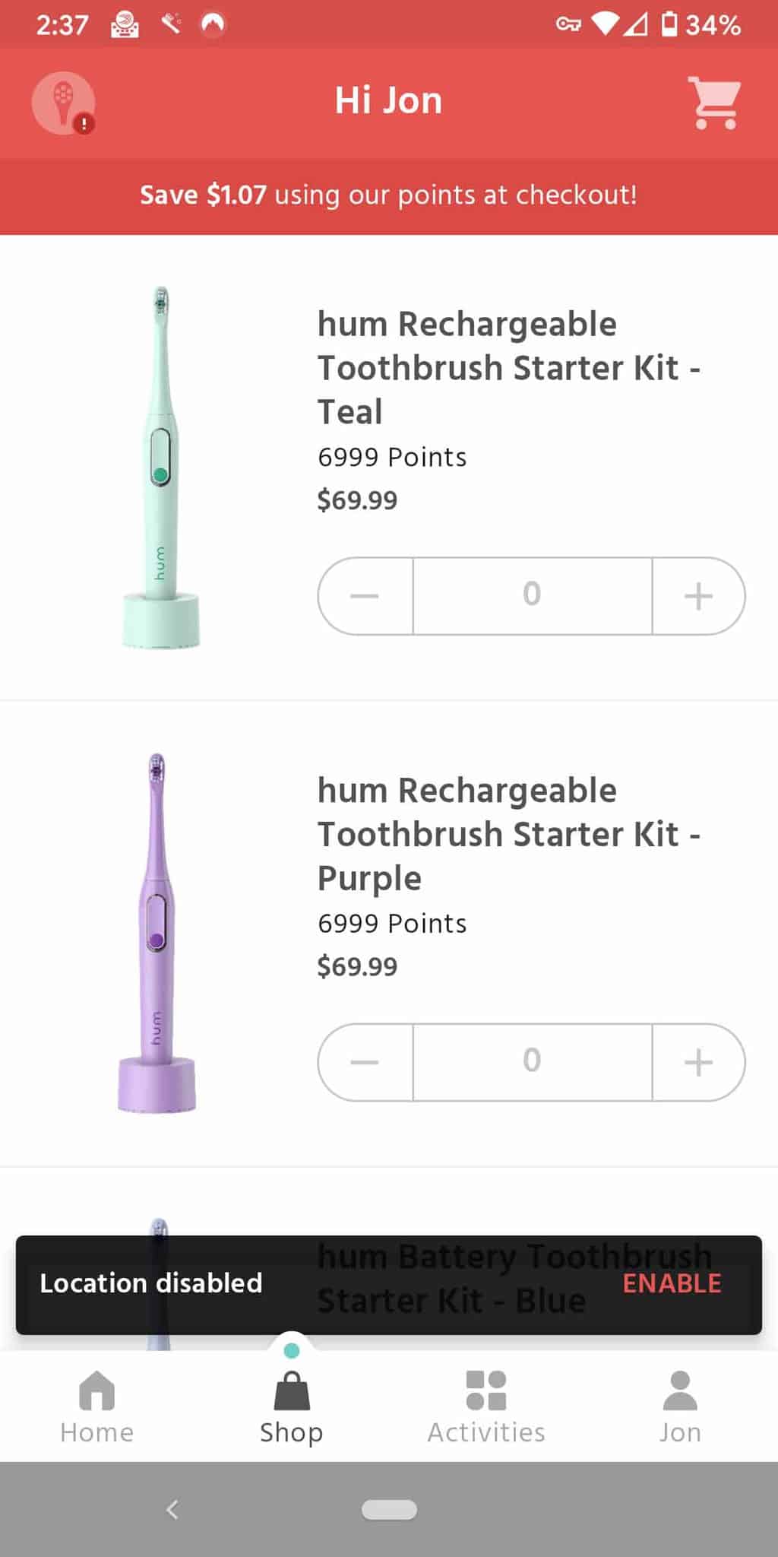The width and height of the screenshot is (778, 1557).
Task: Open the Purple Starter Kit product title
Action: [509, 834]
